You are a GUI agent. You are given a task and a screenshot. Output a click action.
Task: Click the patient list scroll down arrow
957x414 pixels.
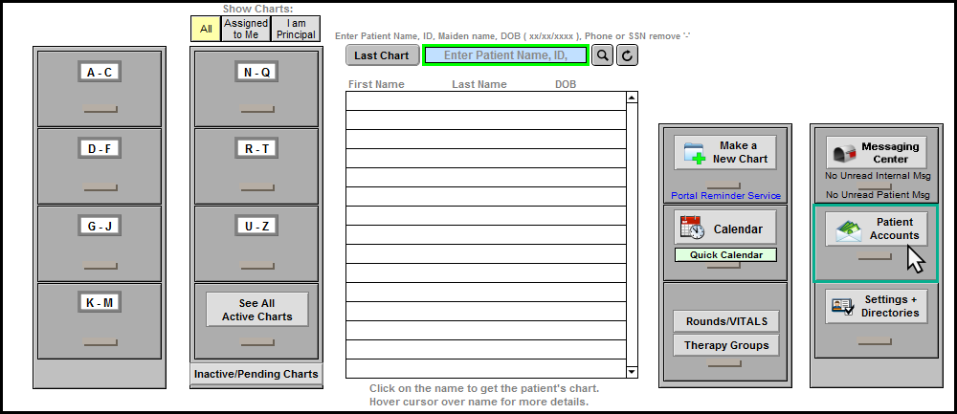point(632,371)
